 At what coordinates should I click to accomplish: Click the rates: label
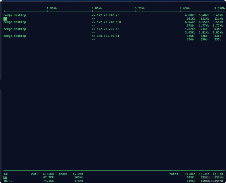tap(175, 174)
